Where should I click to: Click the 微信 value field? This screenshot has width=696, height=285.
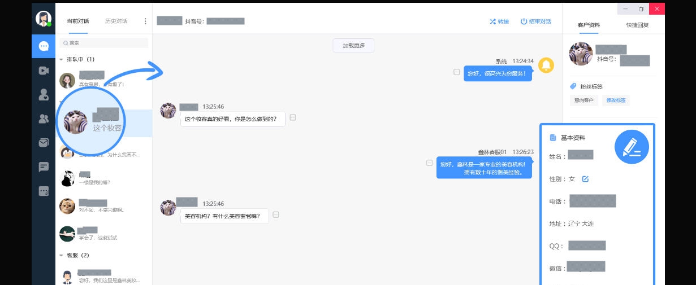pos(586,266)
